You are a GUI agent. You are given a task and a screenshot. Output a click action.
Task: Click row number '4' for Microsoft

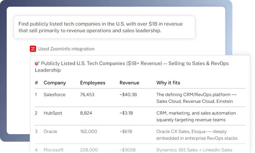(36, 150)
